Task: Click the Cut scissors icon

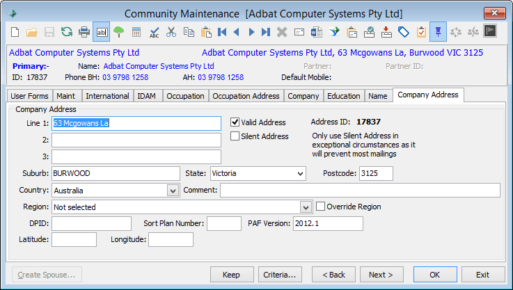Action: pos(171,32)
